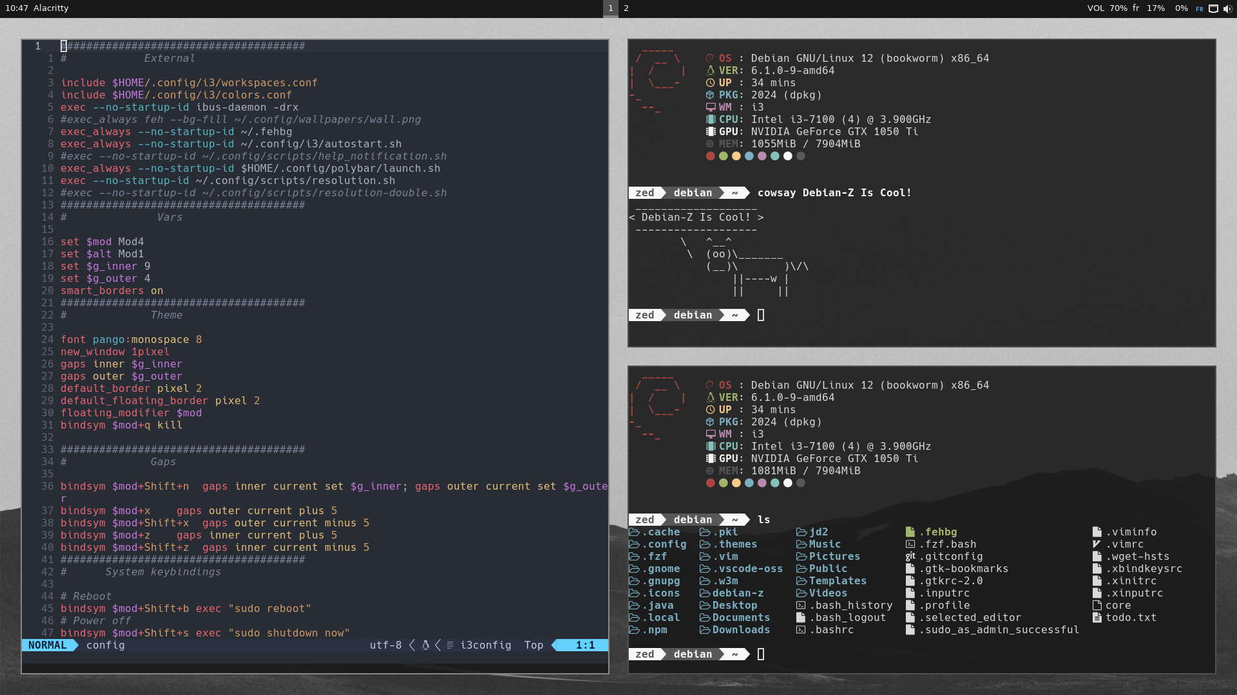Select the git icon next to .gitconfig
The width and height of the screenshot is (1237, 695).
pos(910,556)
